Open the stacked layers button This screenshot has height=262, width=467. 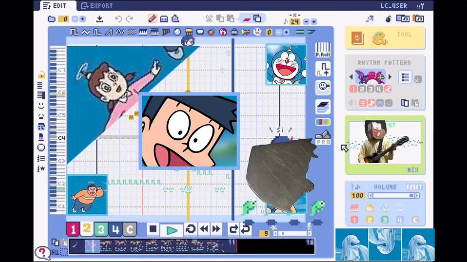[x=323, y=107]
